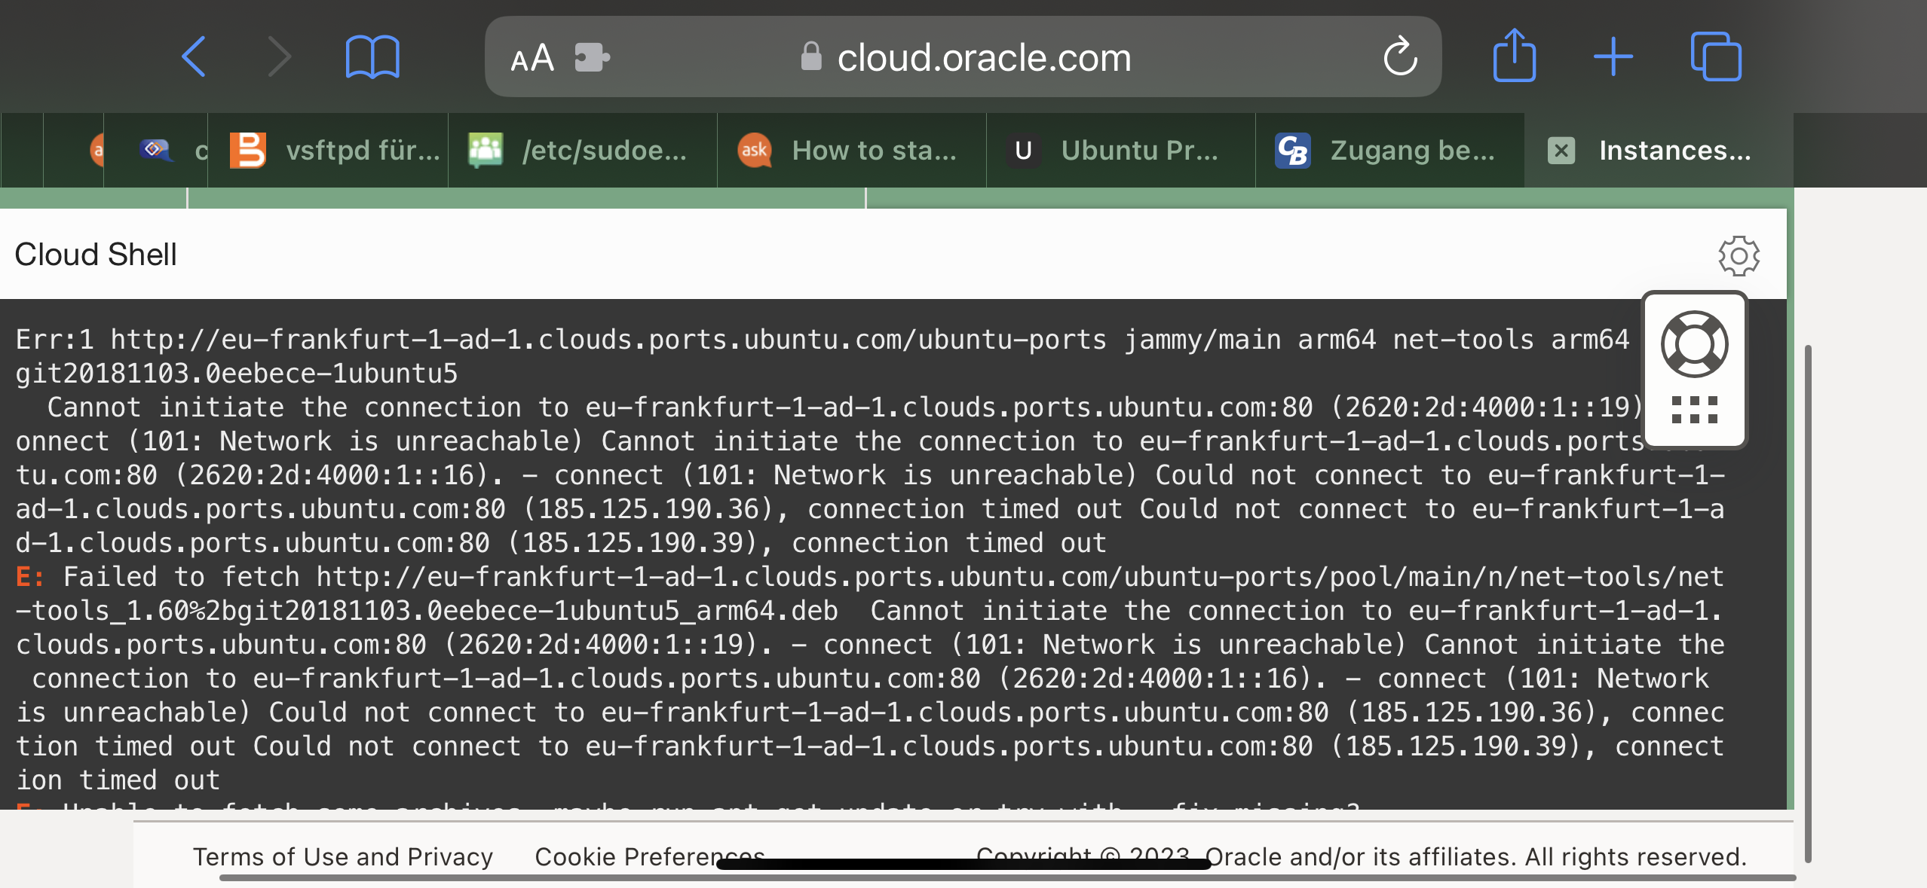The height and width of the screenshot is (888, 1927).
Task: Click the page vertical scrollbar
Action: (1808, 603)
